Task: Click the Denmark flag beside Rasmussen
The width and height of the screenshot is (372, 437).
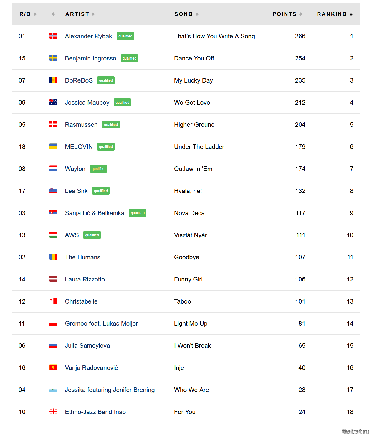Action: (53, 124)
